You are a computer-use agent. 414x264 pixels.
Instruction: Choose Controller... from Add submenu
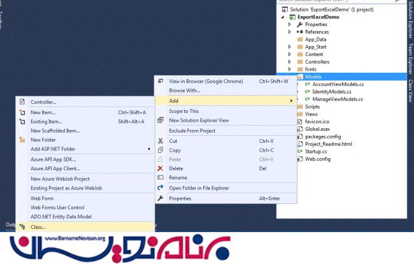tap(85, 102)
